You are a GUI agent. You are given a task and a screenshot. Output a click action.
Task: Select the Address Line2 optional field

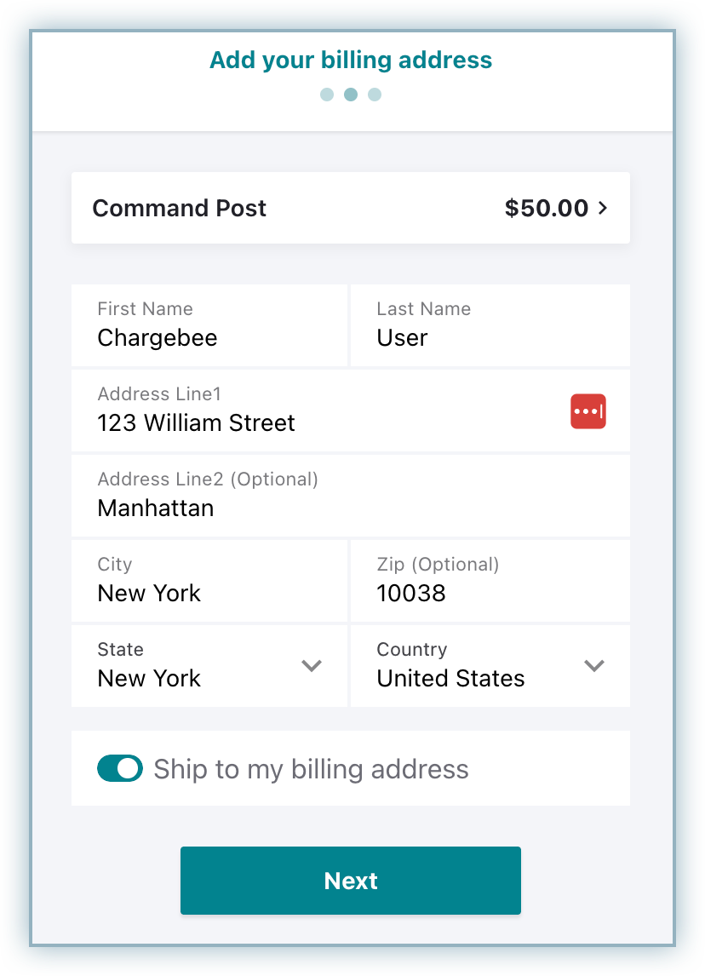(350, 497)
